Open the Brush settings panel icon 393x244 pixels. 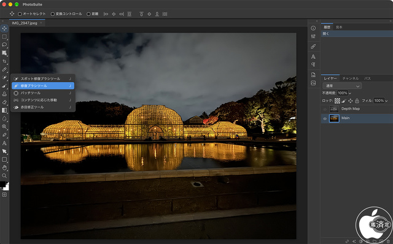(x=313, y=47)
